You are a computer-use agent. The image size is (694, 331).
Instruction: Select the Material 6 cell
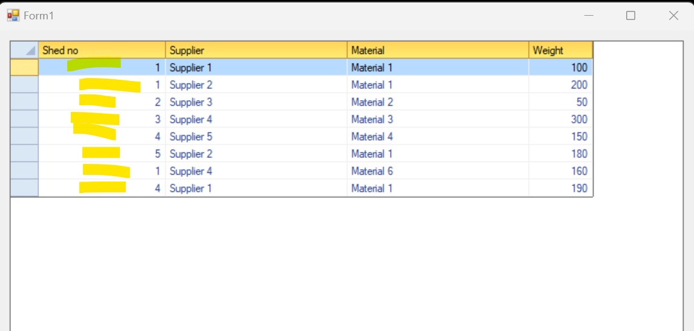pos(438,171)
